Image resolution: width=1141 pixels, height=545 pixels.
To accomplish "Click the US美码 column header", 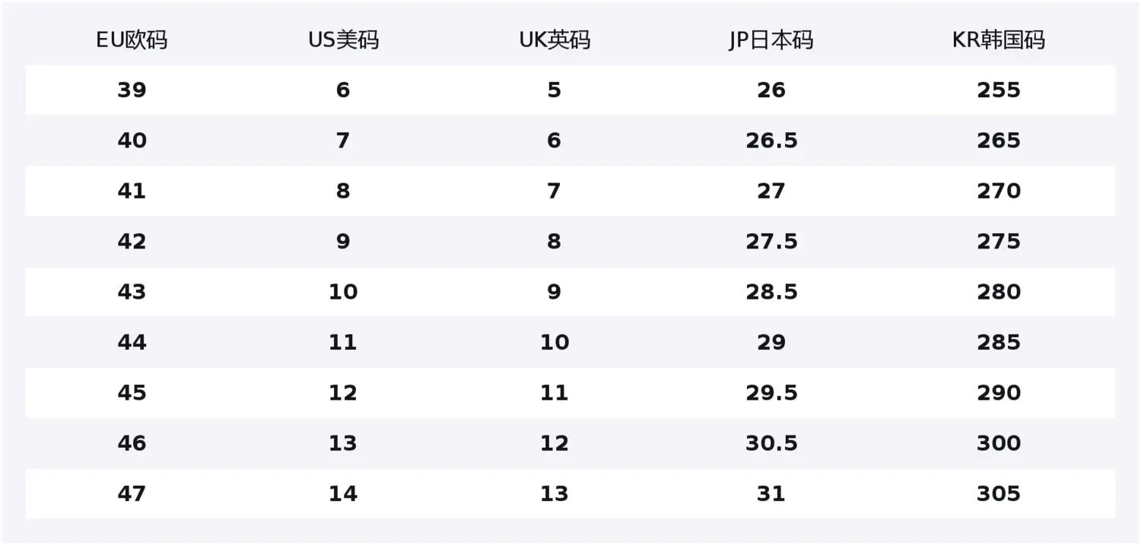I will point(343,40).
